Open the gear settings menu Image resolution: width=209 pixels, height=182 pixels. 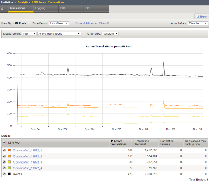4,8
